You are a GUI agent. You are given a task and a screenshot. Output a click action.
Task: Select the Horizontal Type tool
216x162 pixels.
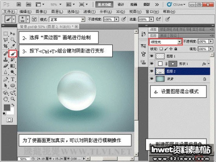pos(13,79)
